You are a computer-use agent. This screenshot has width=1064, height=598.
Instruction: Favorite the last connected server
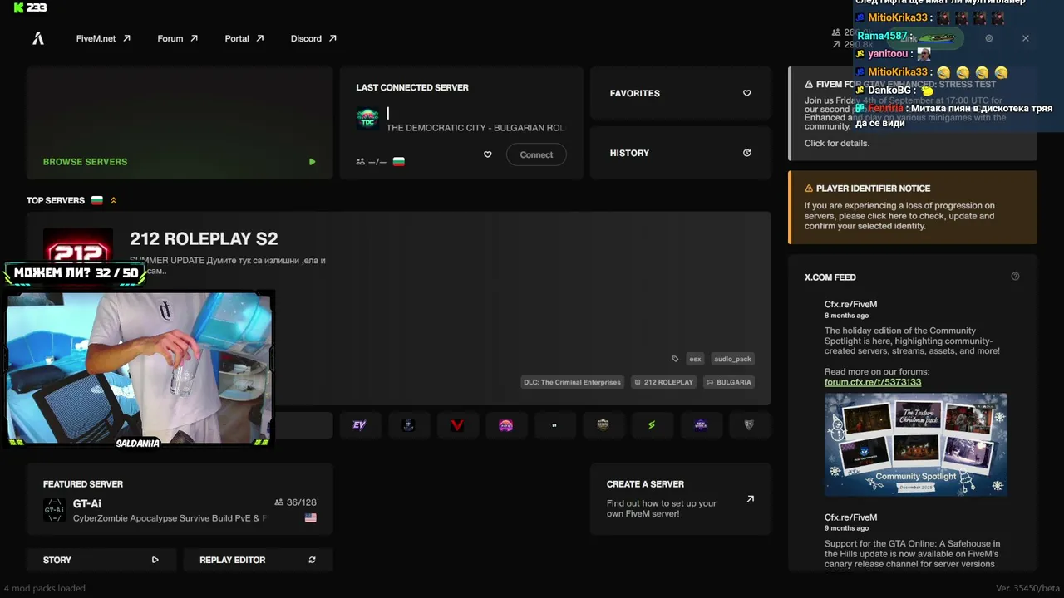coord(488,154)
